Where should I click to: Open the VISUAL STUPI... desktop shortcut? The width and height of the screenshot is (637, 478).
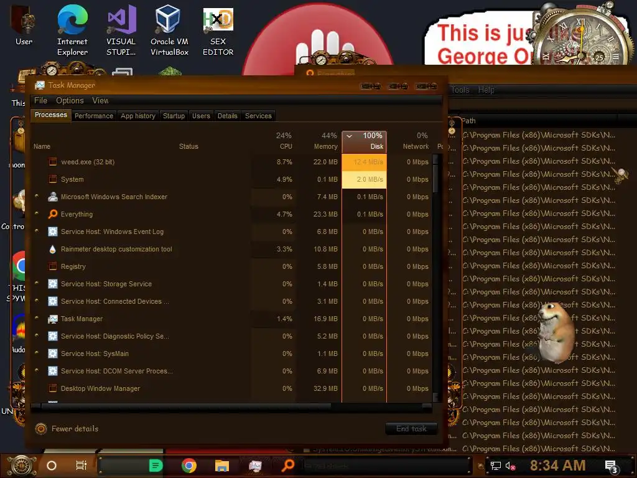pyautogui.click(x=121, y=30)
